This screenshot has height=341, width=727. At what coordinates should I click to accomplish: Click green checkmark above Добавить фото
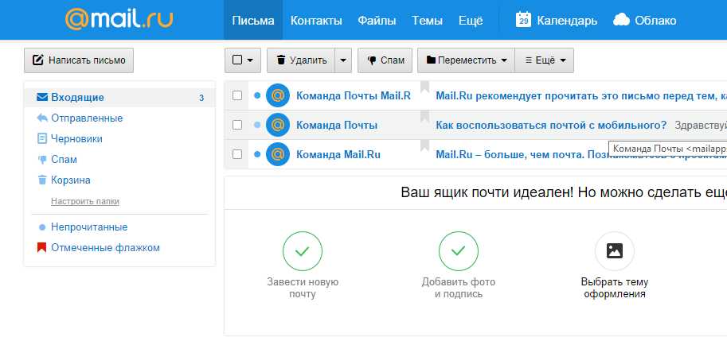[458, 251]
